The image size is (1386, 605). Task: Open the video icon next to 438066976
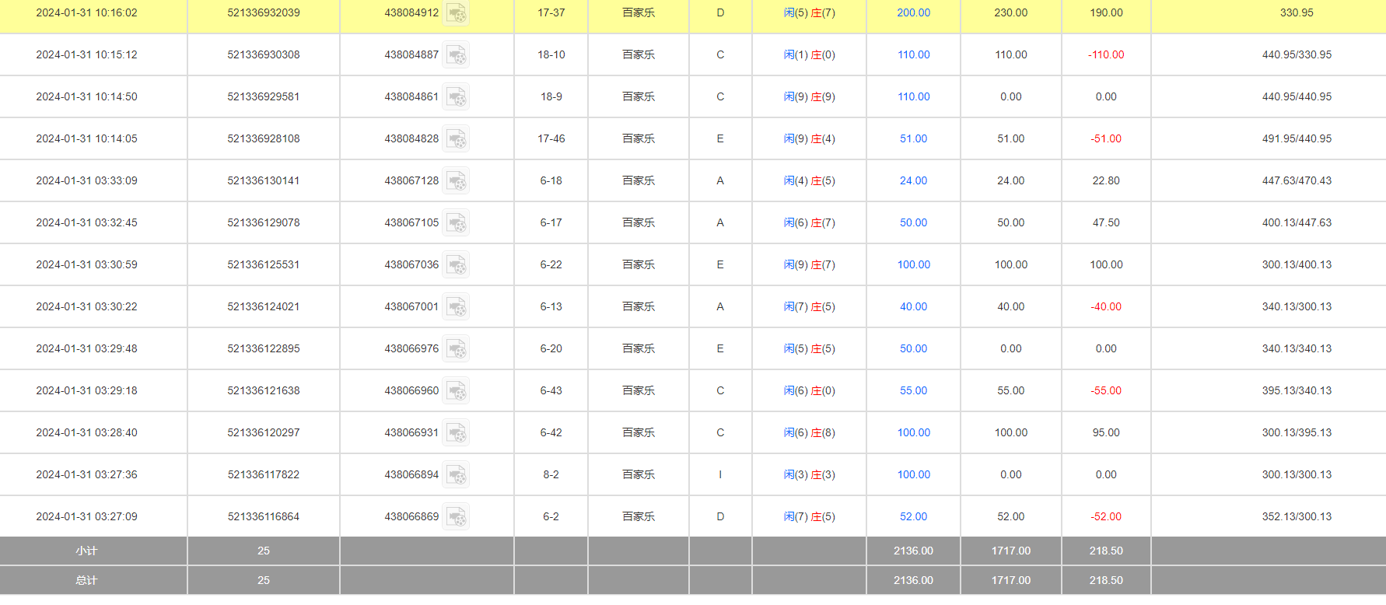456,349
